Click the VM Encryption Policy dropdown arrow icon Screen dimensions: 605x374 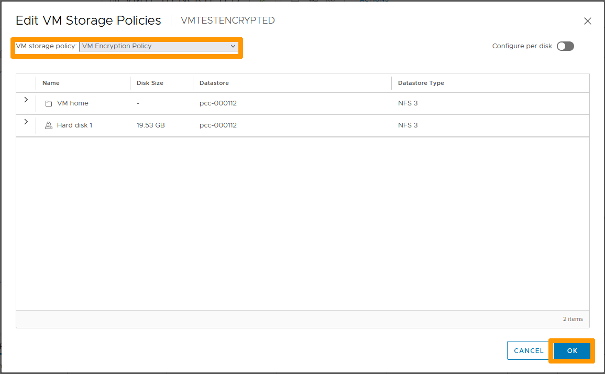pos(233,46)
